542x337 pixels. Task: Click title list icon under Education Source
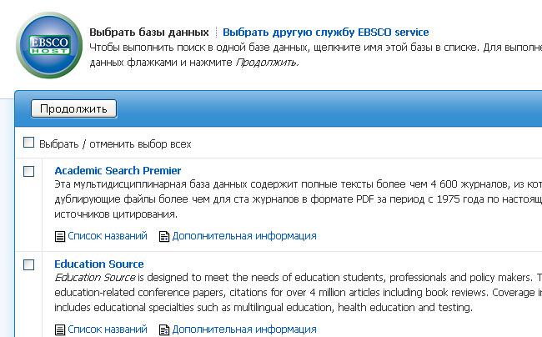60,329
